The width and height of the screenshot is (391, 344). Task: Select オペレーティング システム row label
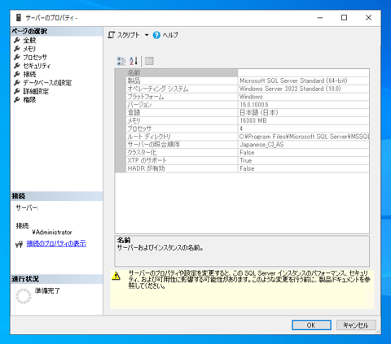coord(158,89)
